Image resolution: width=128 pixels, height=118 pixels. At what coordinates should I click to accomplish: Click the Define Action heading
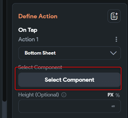click(38, 16)
